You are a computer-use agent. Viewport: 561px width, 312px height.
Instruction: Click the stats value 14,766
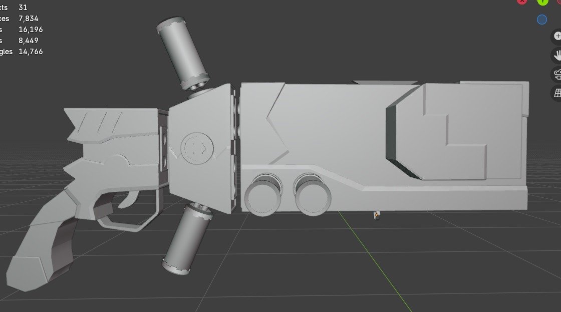pos(31,52)
